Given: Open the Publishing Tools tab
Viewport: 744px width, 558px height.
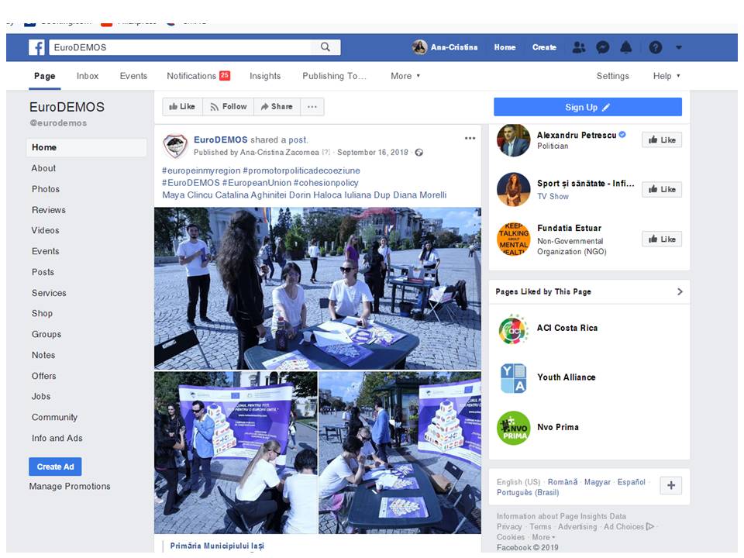Looking at the screenshot, I should [x=335, y=76].
